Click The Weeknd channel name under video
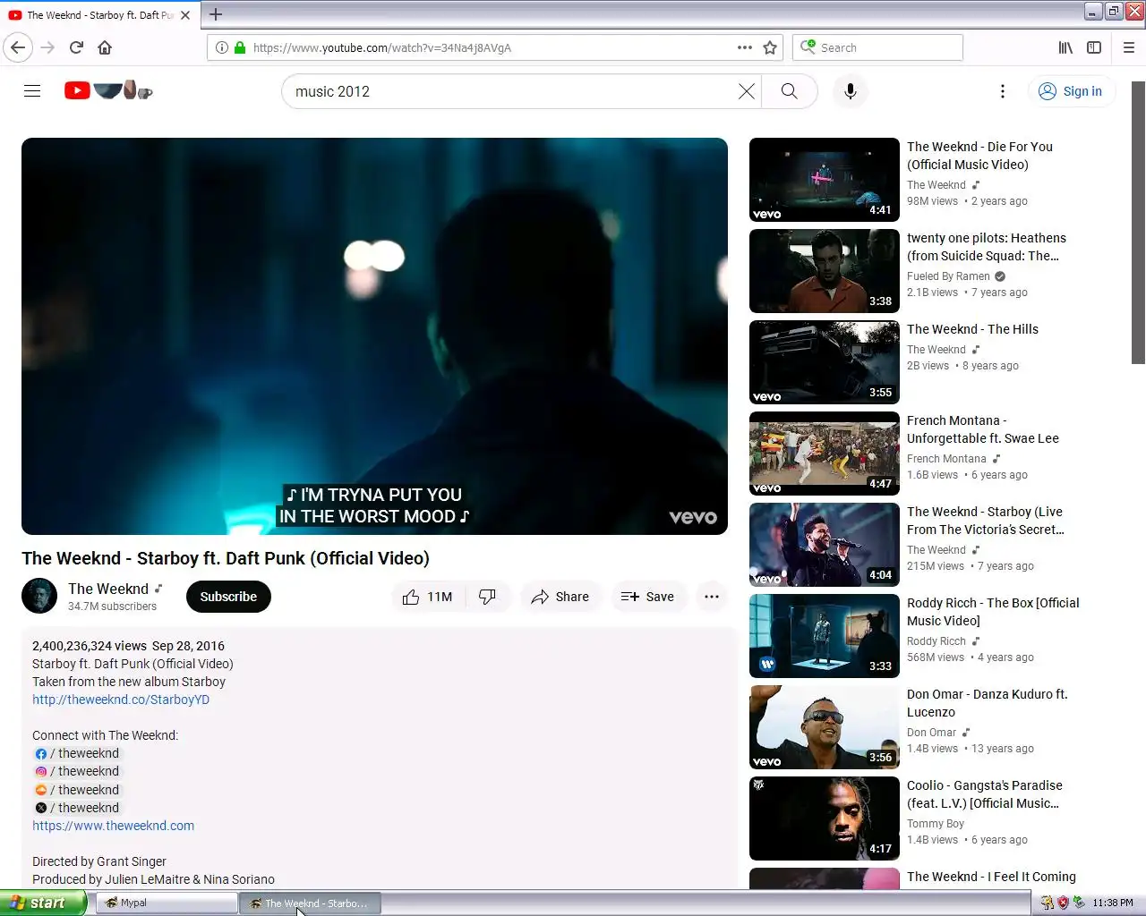1146x916 pixels. coord(108,589)
